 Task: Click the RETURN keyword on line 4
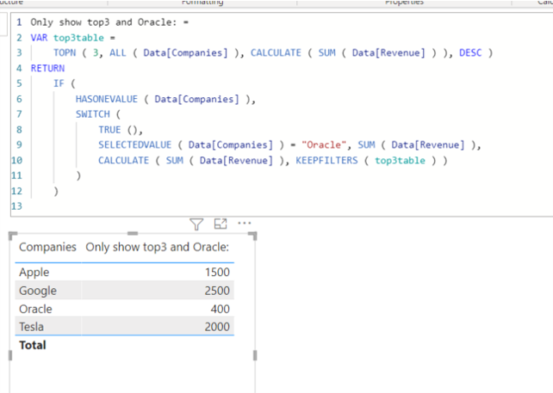(47, 68)
